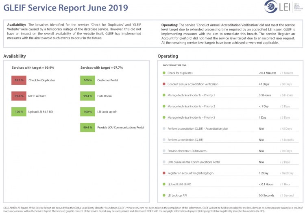
Task: Select the Operating section heading
Action: [x=168, y=56]
